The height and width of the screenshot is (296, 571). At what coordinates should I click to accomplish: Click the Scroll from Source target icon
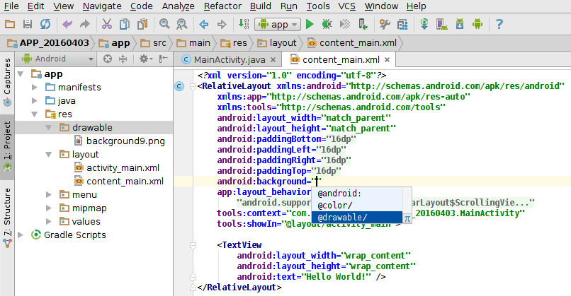[x=108, y=59]
